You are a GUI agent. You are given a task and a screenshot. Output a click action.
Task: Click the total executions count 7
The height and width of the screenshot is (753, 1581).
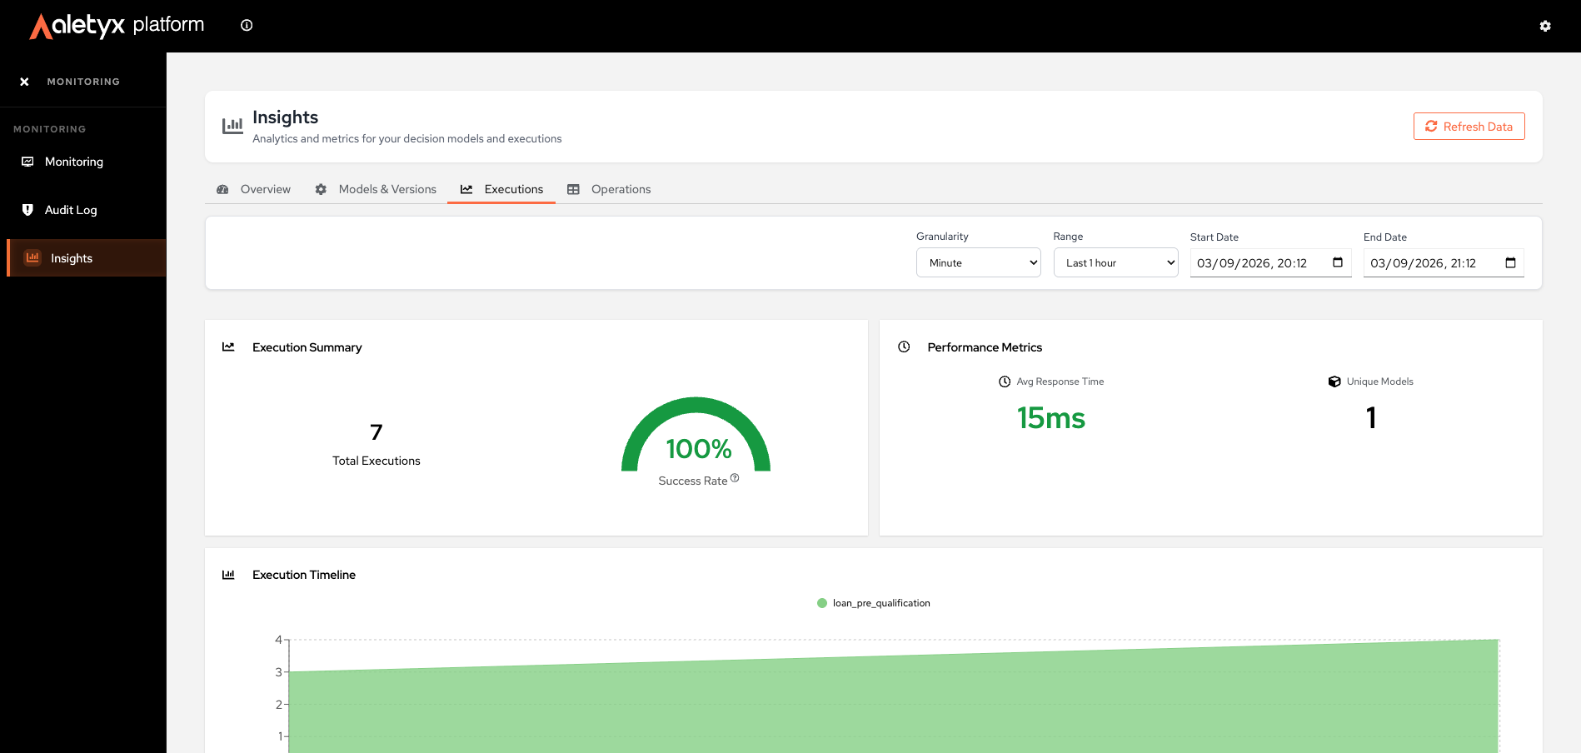(377, 431)
